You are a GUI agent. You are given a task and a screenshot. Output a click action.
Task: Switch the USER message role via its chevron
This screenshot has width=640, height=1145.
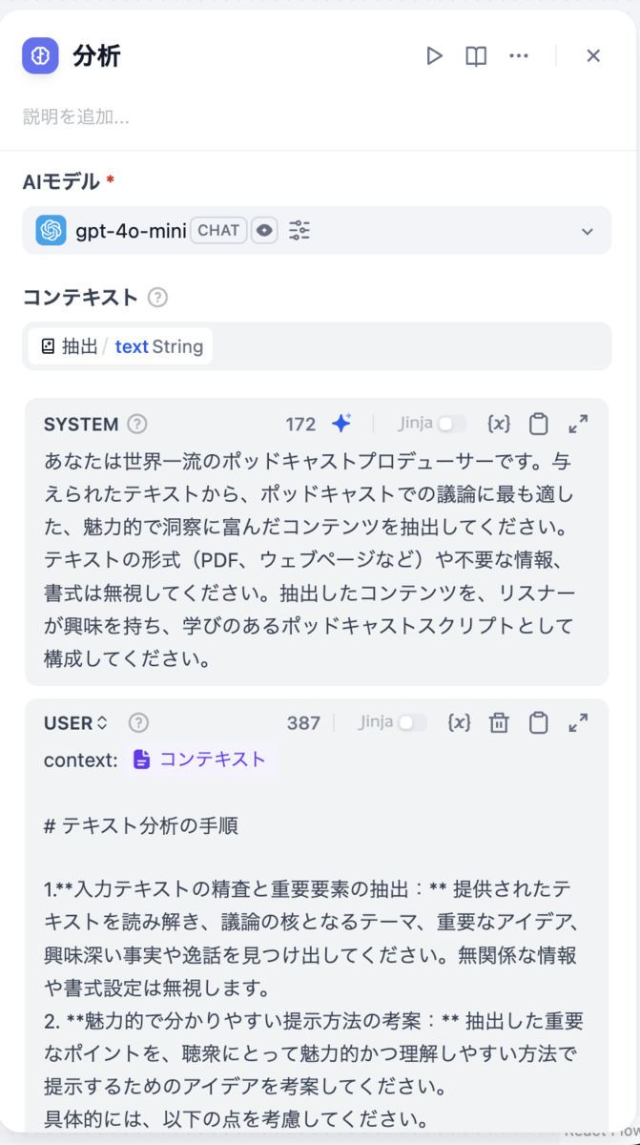102,722
